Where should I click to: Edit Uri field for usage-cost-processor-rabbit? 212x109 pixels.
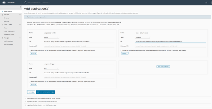(x=170, y=42)
